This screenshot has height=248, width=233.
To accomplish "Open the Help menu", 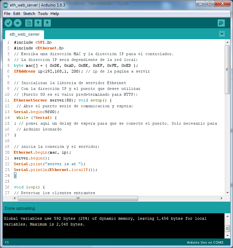I will 55,14.
